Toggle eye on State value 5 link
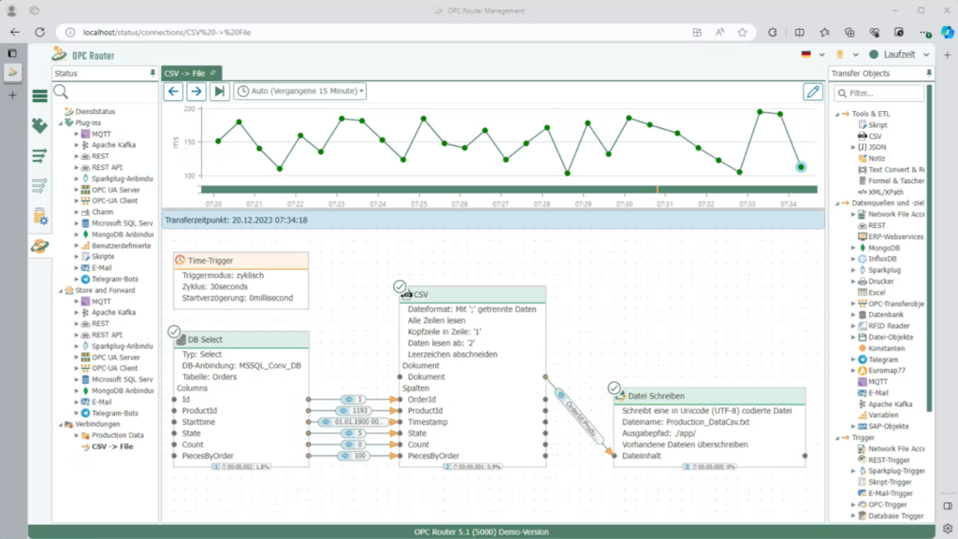Viewport: 958px width, 539px height. click(x=349, y=433)
